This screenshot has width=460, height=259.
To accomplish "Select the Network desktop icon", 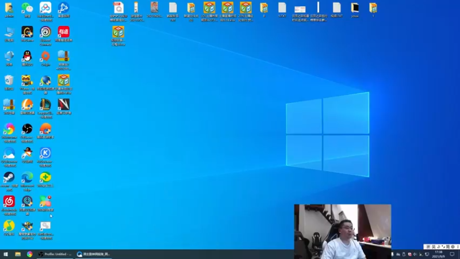I will pyautogui.click(x=9, y=58).
